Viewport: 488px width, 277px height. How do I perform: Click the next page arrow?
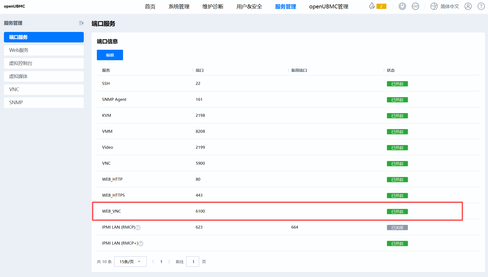pyautogui.click(x=169, y=262)
